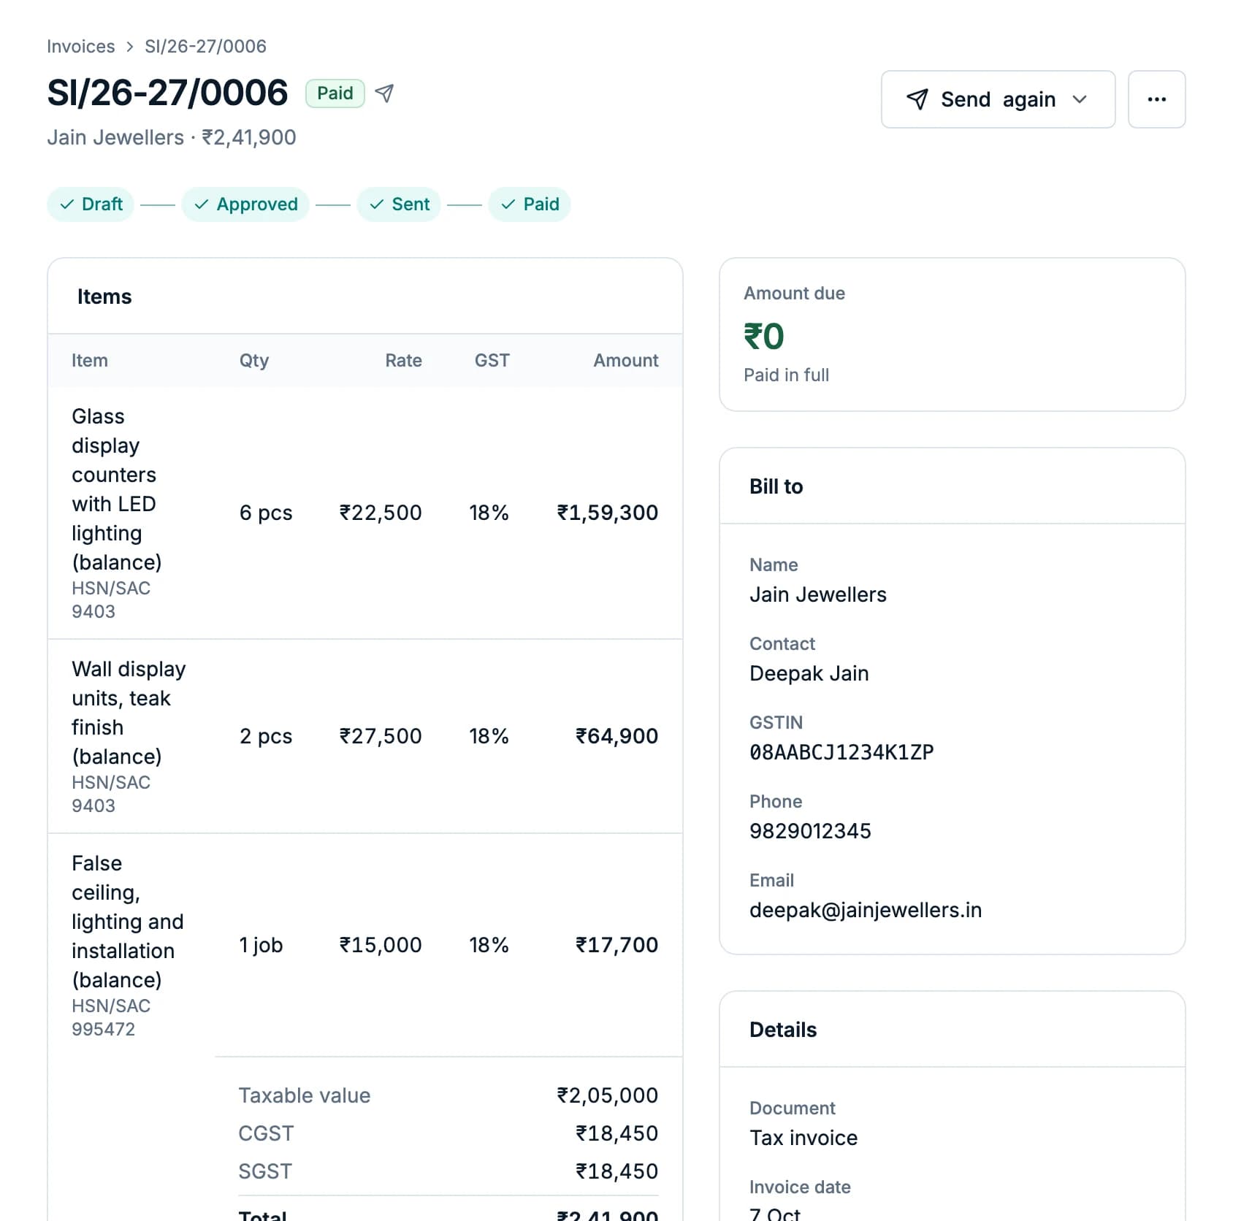This screenshot has width=1233, height=1221.
Task: Click the Amount column header
Action: (626, 360)
